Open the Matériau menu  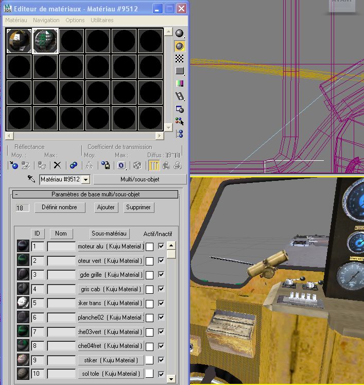point(16,20)
